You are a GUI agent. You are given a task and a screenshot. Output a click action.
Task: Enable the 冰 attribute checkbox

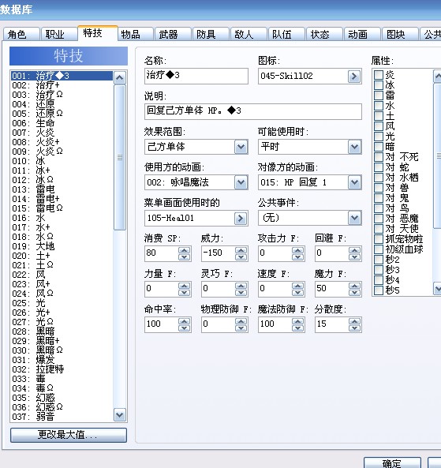click(x=379, y=85)
